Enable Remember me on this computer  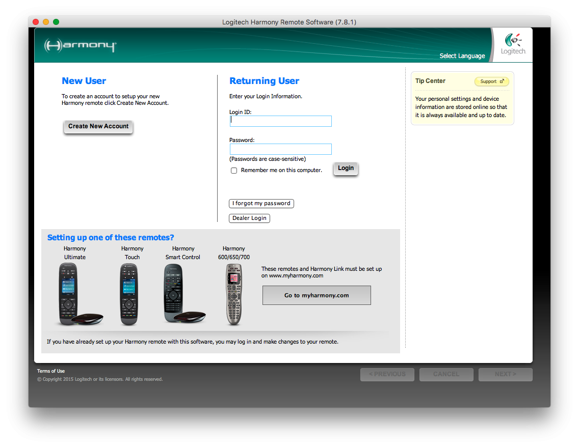pos(234,171)
